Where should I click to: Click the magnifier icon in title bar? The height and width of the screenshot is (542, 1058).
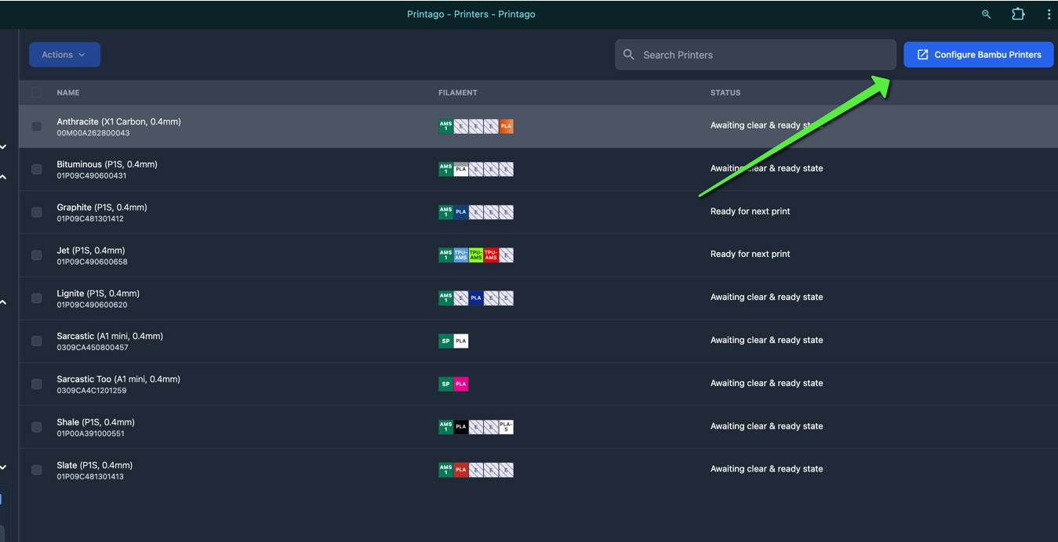click(x=986, y=14)
